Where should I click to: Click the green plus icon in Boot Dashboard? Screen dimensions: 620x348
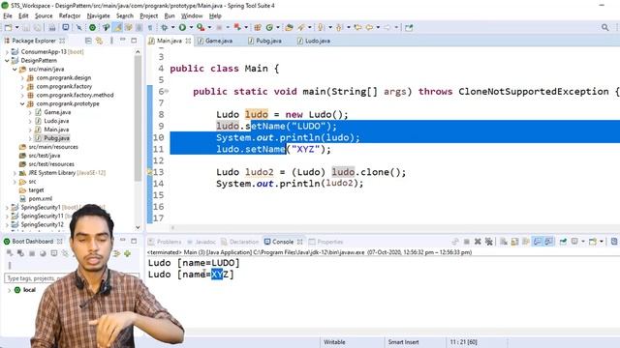point(127,253)
